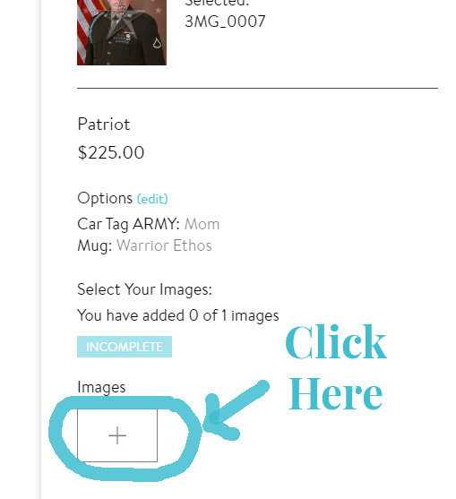Click the Images label above the box
The width and height of the screenshot is (456, 499).
click(101, 387)
